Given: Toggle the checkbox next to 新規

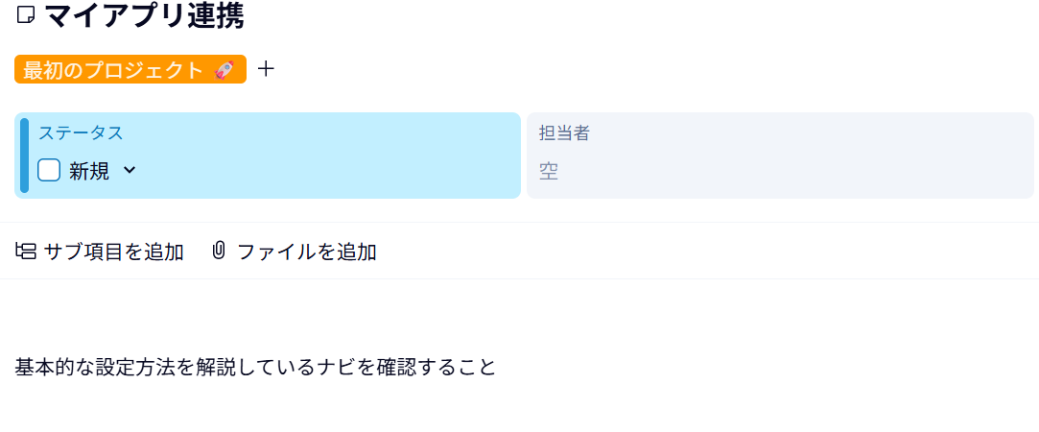Looking at the screenshot, I should coord(49,171).
